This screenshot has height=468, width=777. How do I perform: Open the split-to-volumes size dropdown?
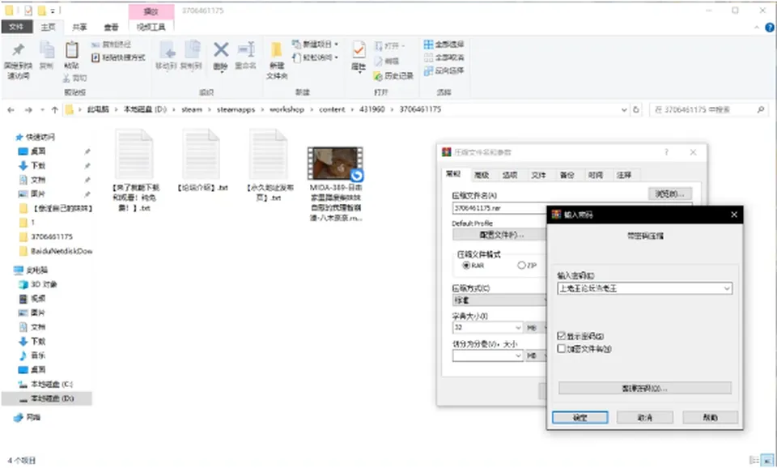pos(518,355)
